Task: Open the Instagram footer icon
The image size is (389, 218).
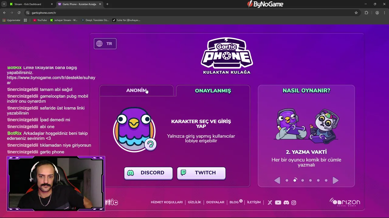Action: (294, 203)
